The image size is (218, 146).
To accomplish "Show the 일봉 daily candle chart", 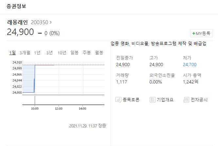I will (x=74, y=53).
